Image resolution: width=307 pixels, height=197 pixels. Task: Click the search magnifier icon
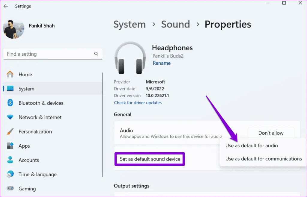(x=96, y=54)
